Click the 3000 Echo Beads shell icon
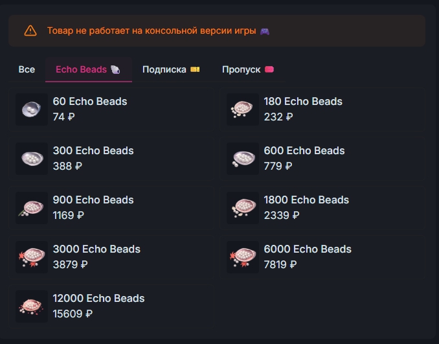The width and height of the screenshot is (439, 344). [32, 257]
